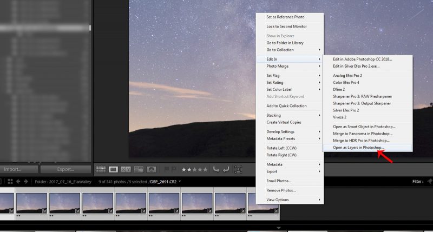Image resolution: width=433 pixels, height=232 pixels.
Task: Select the second filmstrip thumbnail
Action: 31,204
